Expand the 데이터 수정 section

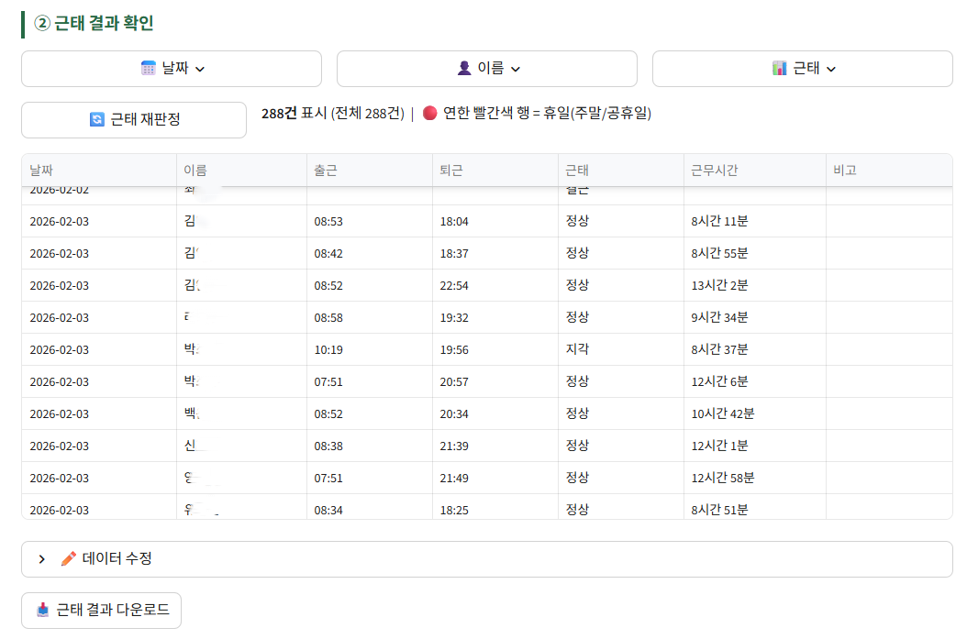point(41,558)
